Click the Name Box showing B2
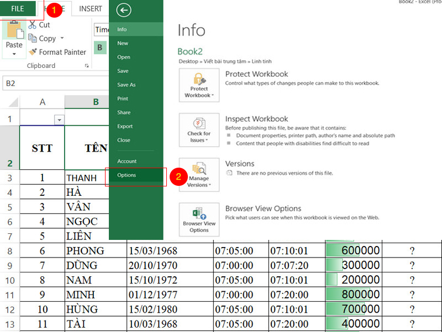Screen dimensions: 442x332 (56, 83)
